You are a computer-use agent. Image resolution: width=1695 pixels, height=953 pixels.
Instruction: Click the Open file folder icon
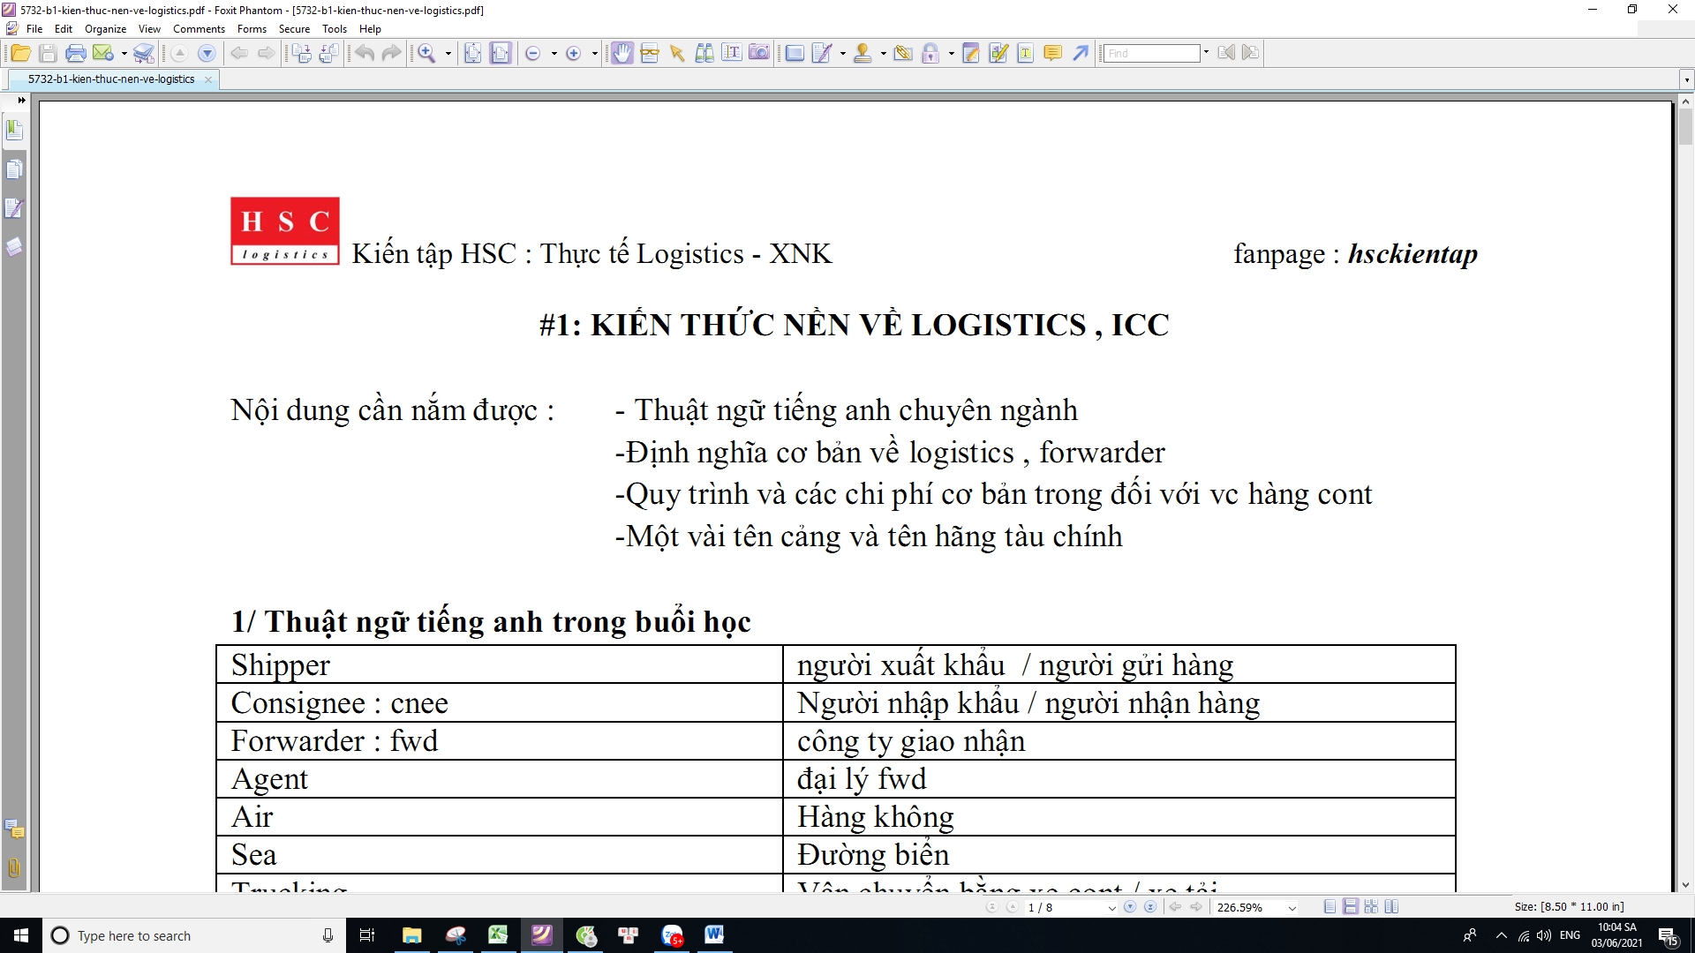click(x=20, y=54)
